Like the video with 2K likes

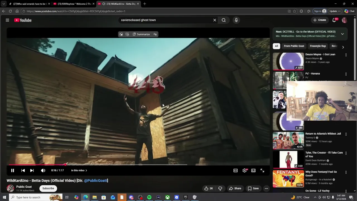209,188
